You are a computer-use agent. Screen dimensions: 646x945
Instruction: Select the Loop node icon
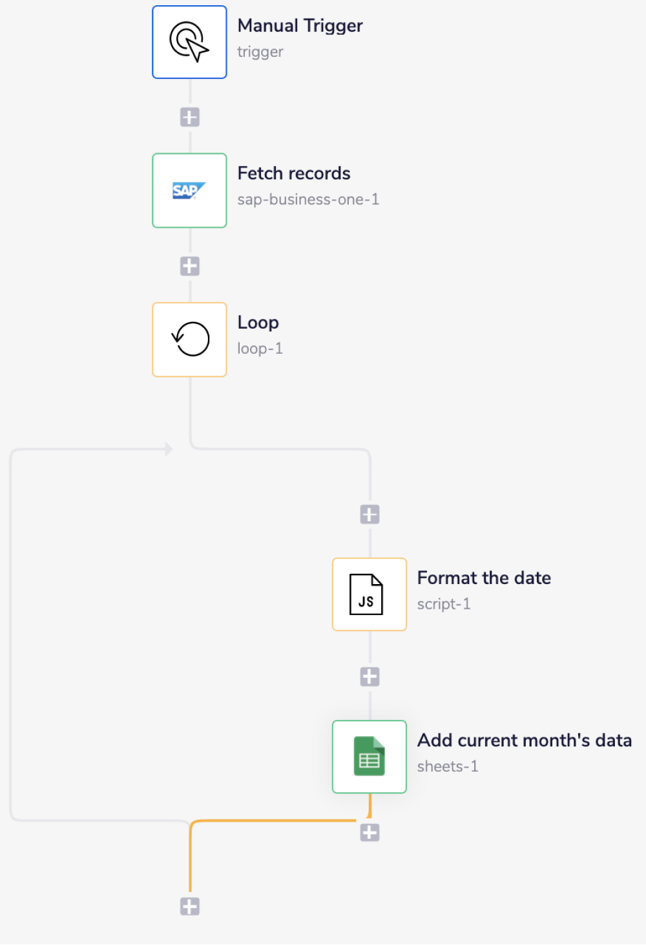189,340
